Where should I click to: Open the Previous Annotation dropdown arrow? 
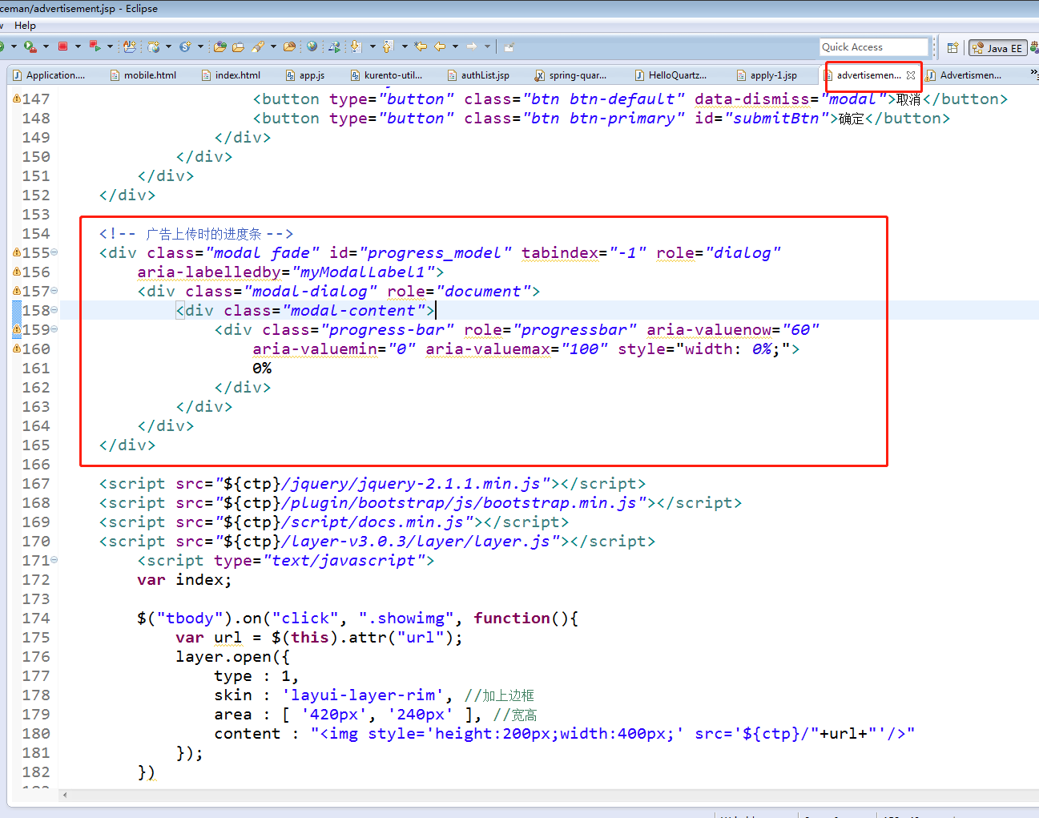pos(405,46)
